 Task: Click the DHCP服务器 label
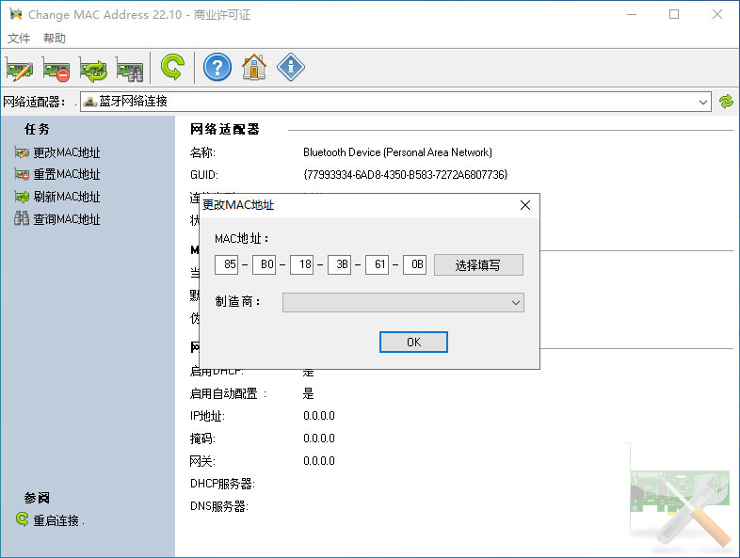click(x=222, y=484)
